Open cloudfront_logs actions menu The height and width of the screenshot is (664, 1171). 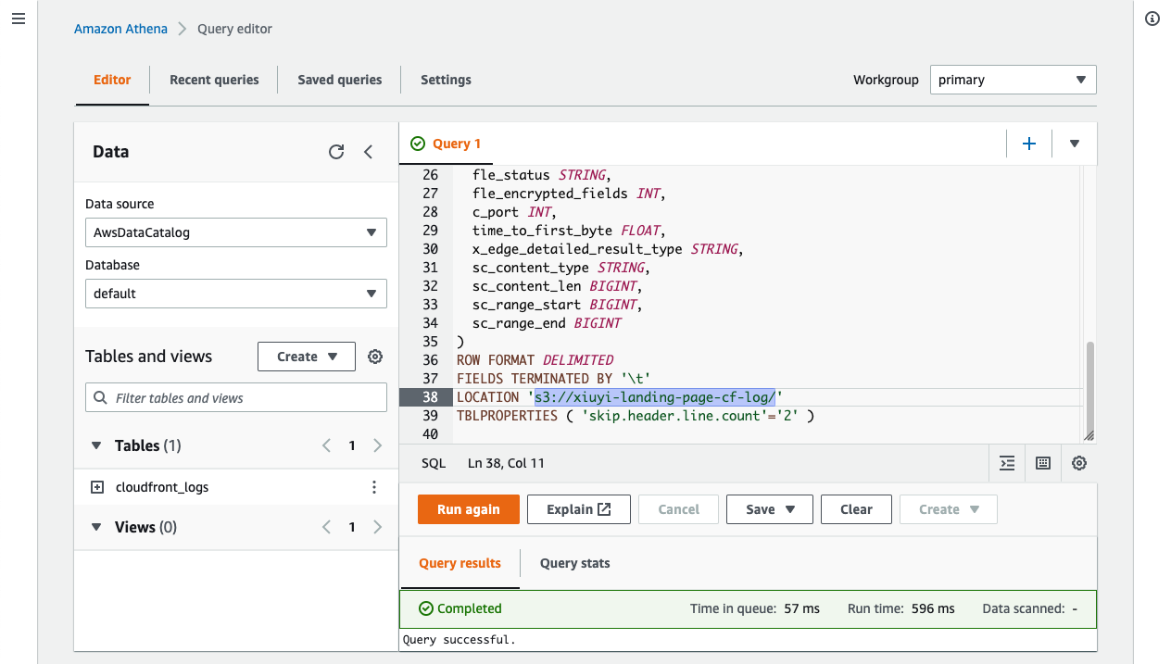374,487
